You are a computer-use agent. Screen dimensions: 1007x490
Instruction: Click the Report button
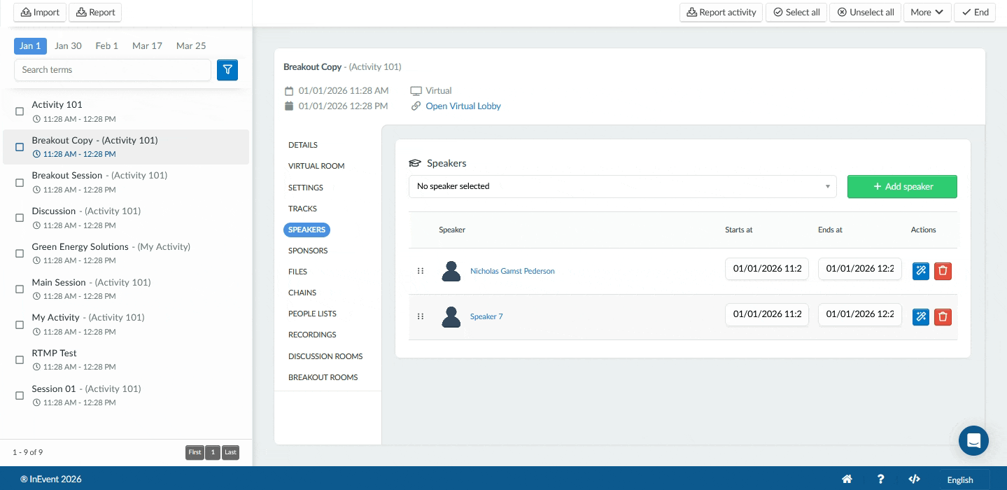click(x=95, y=13)
